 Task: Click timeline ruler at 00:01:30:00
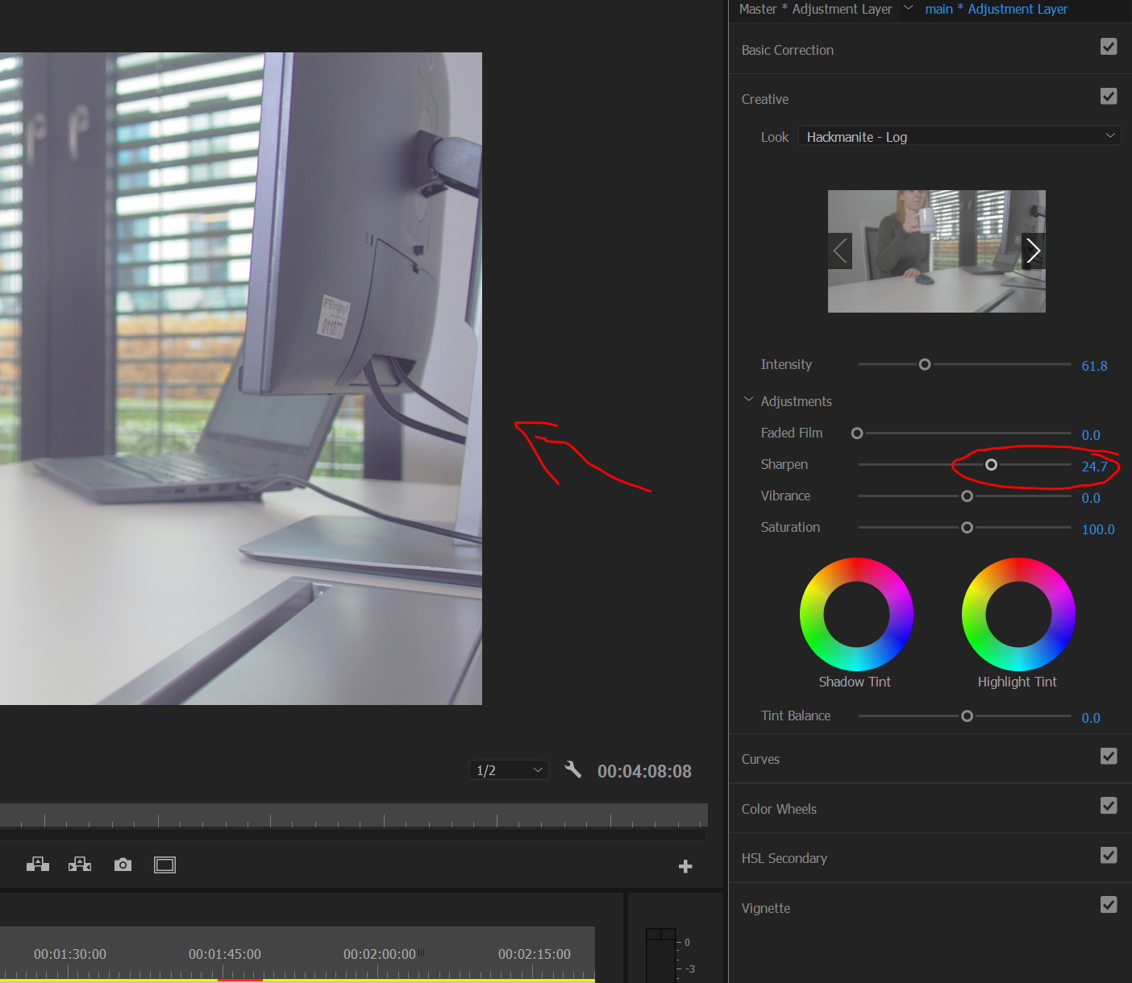click(70, 954)
